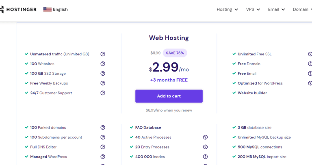Image resolution: width=312 pixels, height=165 pixels.
Task: Click the US flag language icon
Action: pos(48,9)
